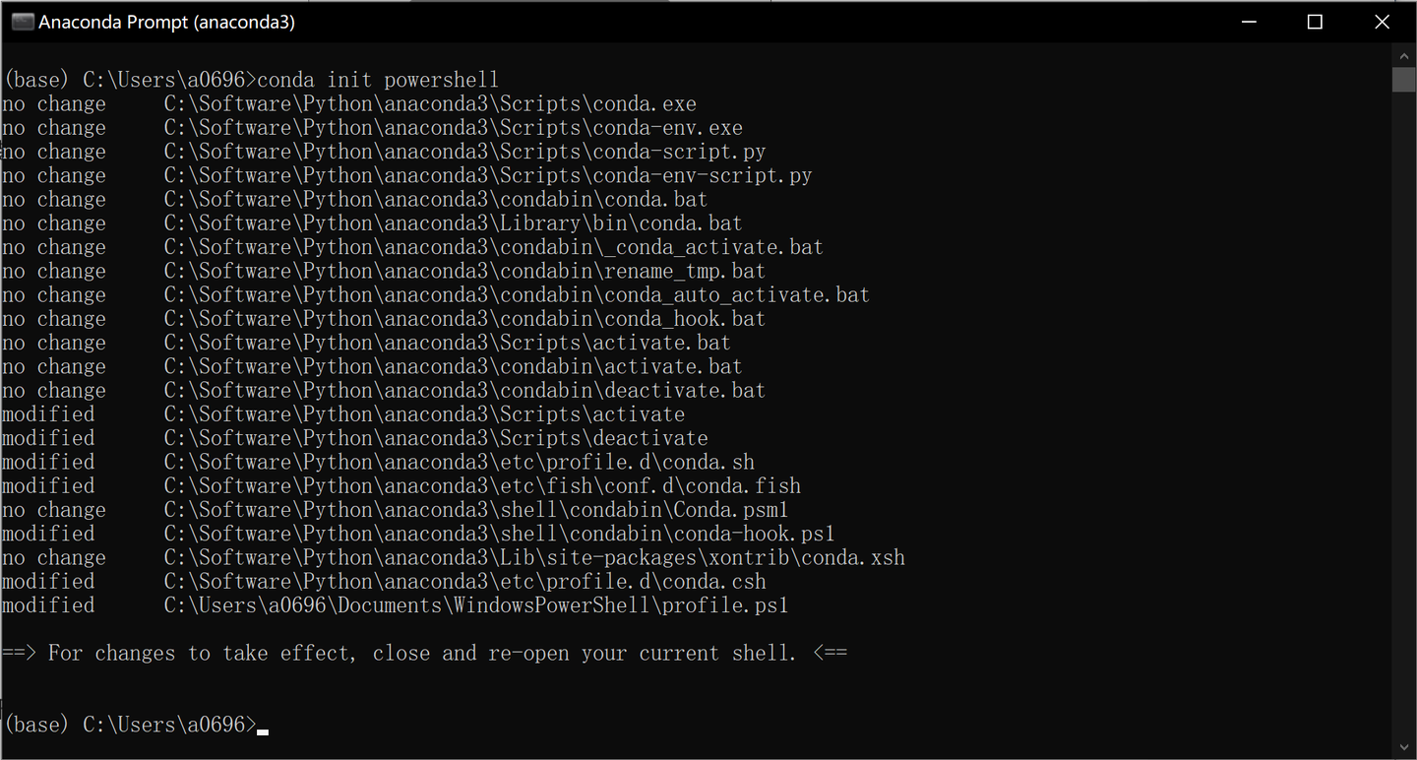The height and width of the screenshot is (760, 1417).
Task: Click the vertical scrollbar thumb
Action: 1404,79
